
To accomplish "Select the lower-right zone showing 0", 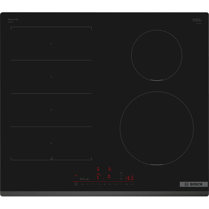I will tap(109, 177).
